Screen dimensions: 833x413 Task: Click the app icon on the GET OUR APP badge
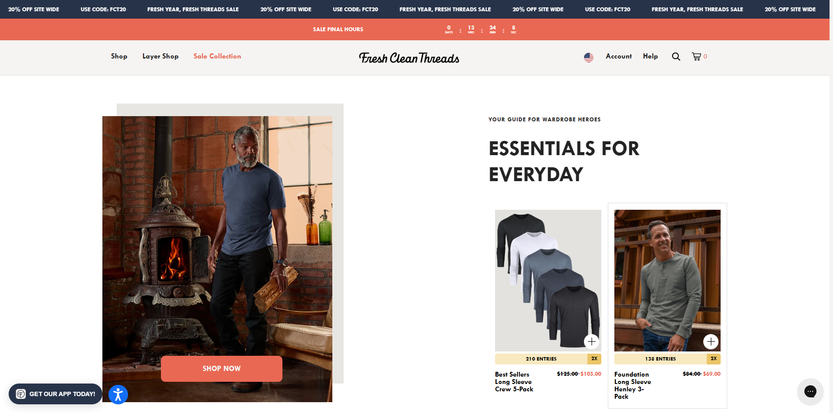pos(21,394)
